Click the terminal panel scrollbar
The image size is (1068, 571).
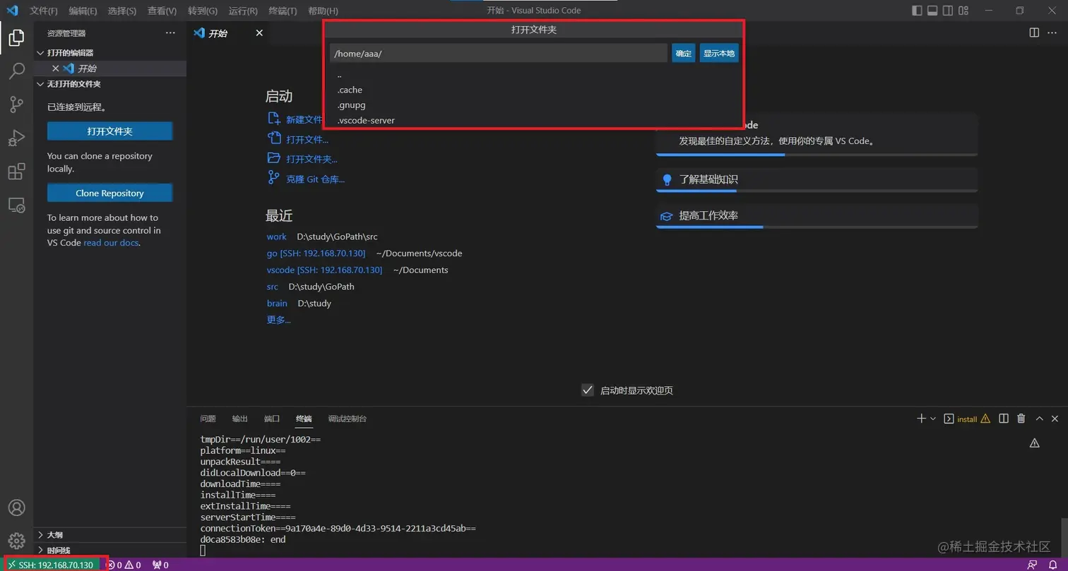coord(1064,539)
